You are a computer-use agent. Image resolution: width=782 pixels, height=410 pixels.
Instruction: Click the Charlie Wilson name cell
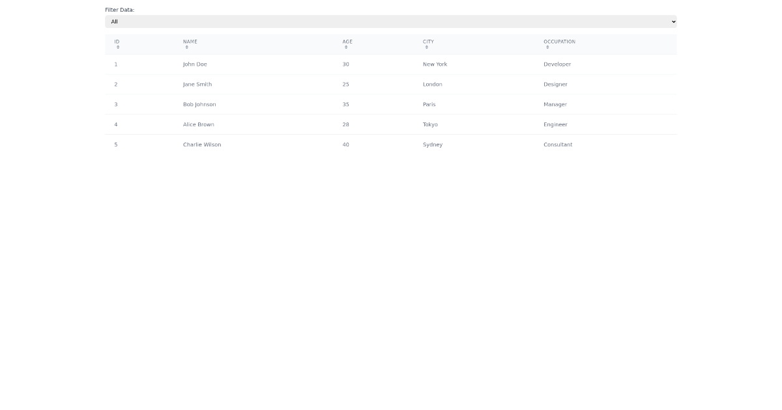202,144
